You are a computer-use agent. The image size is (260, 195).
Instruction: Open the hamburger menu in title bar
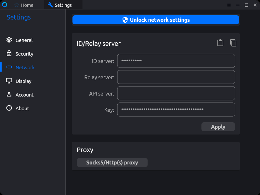coord(229,5)
